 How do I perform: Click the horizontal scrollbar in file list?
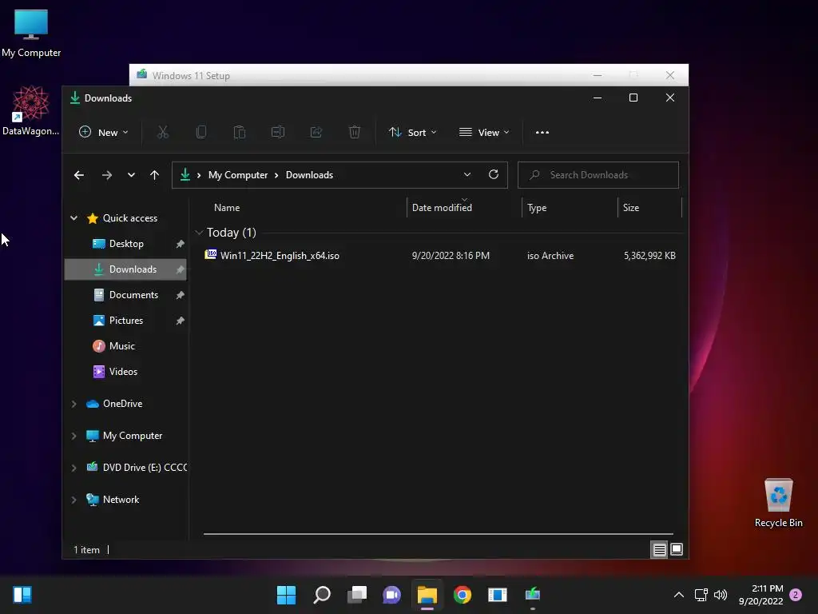(439, 533)
